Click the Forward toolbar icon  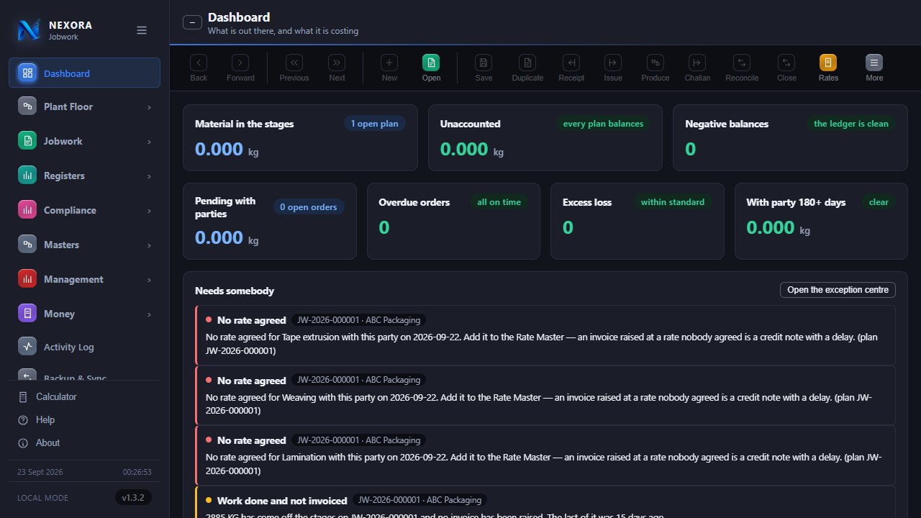(240, 63)
